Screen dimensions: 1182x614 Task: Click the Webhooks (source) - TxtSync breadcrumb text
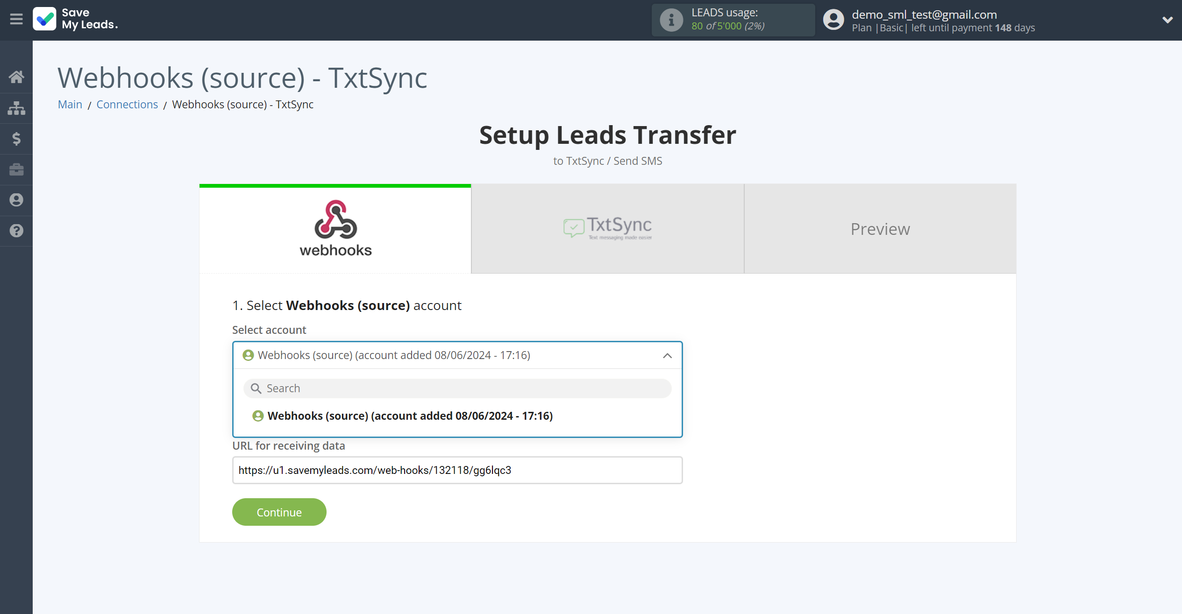tap(243, 105)
